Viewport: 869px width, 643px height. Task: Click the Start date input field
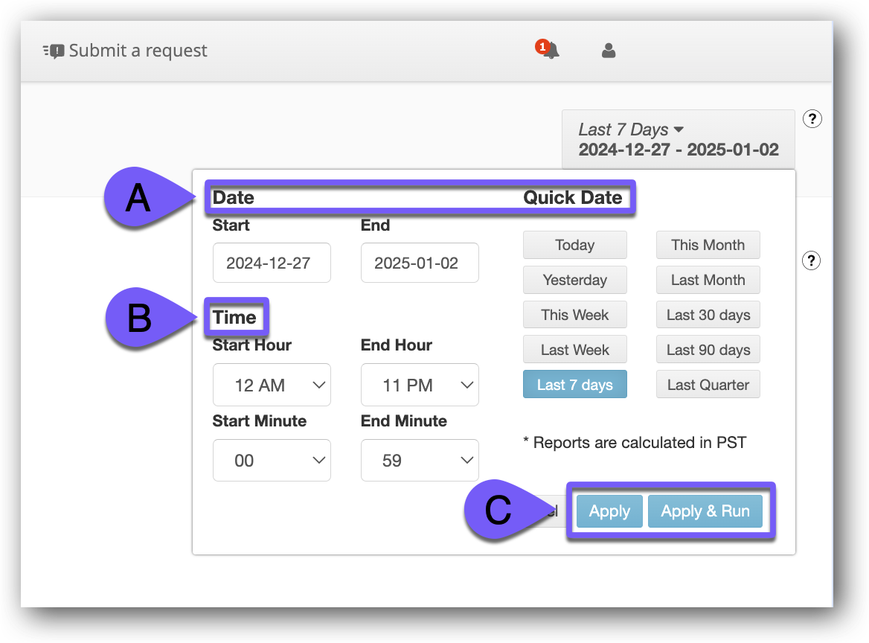click(272, 263)
